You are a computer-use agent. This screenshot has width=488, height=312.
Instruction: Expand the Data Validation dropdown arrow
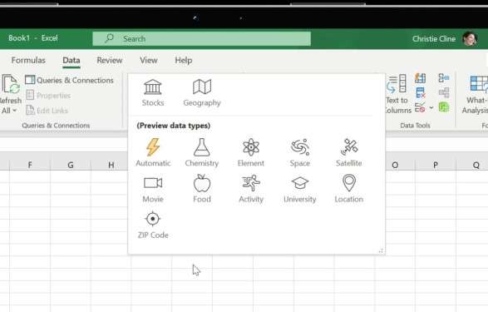pyautogui.click(x=431, y=107)
